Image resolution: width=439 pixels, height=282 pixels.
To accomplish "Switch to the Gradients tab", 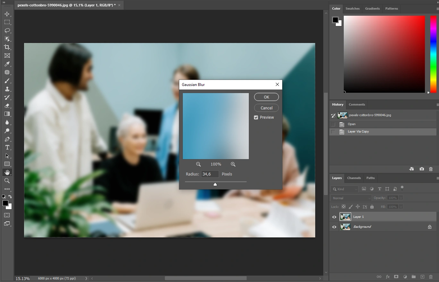I will 372,9.
